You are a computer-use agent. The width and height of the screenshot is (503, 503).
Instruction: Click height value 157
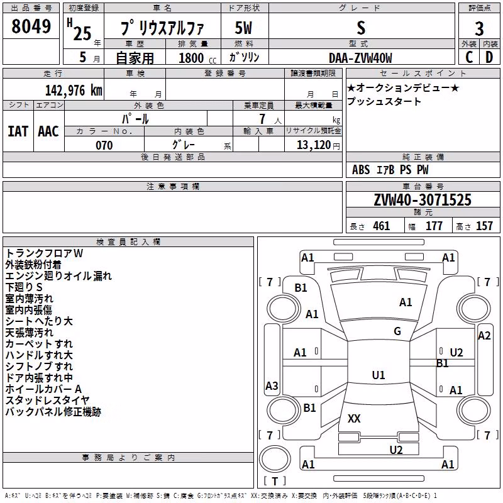pyautogui.click(x=484, y=226)
